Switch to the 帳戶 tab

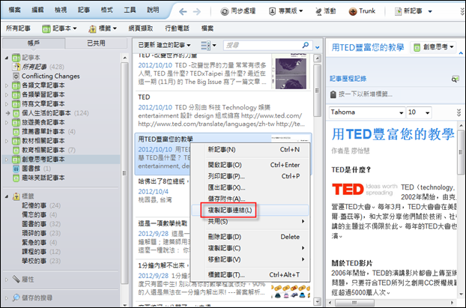34,43
